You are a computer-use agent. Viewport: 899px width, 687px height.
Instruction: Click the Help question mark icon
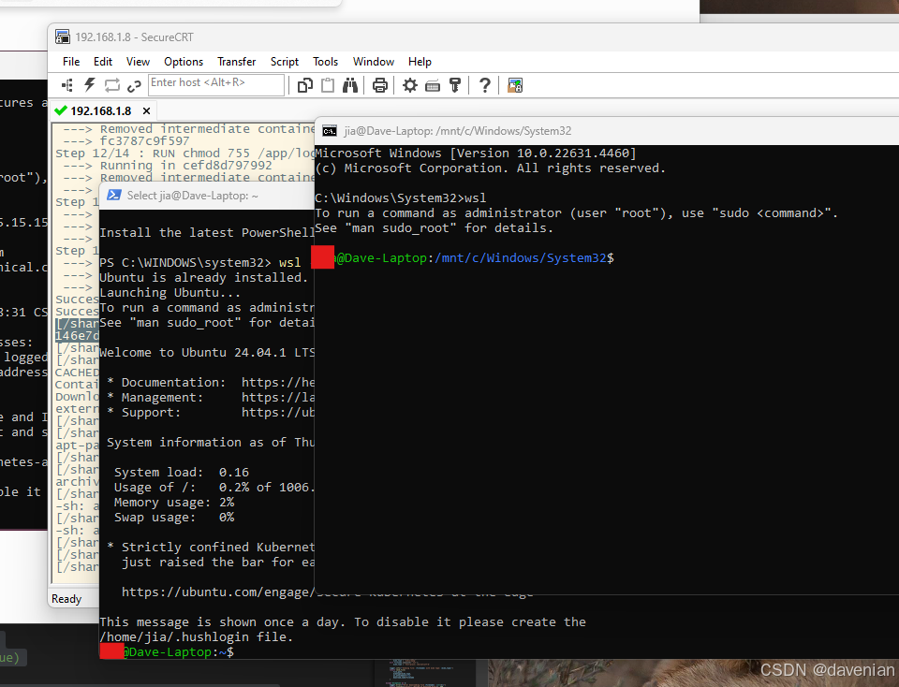(x=484, y=85)
